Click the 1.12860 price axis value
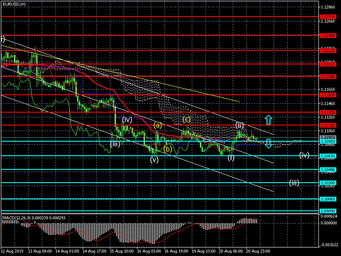The height and width of the screenshot is (256, 341). (x=328, y=7)
